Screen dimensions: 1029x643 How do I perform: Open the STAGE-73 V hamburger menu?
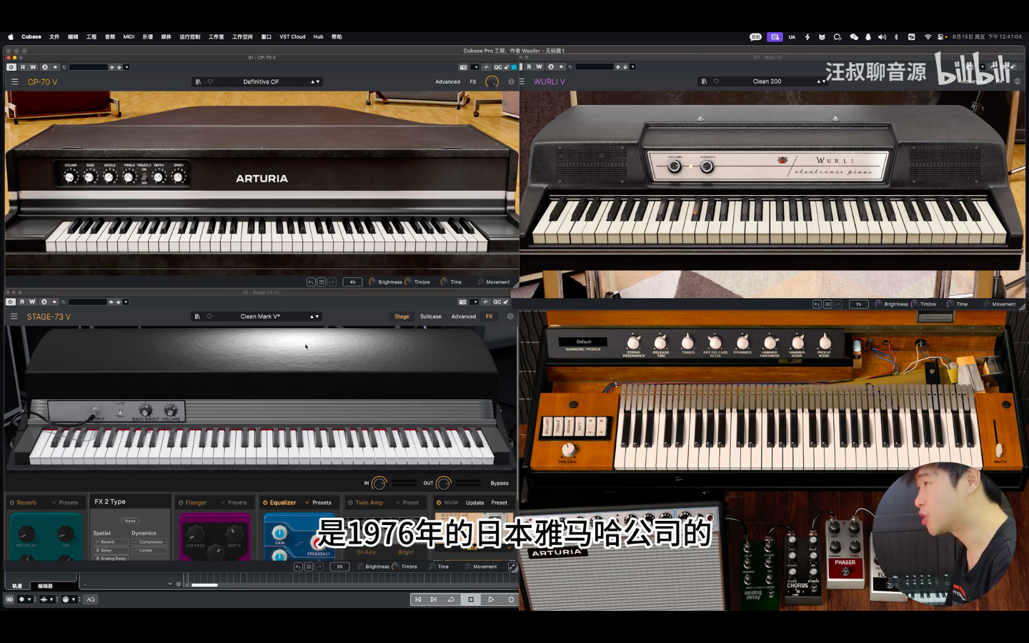(14, 316)
